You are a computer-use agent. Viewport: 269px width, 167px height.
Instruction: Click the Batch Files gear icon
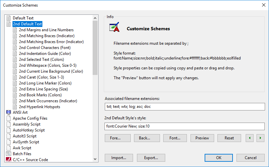9,154
